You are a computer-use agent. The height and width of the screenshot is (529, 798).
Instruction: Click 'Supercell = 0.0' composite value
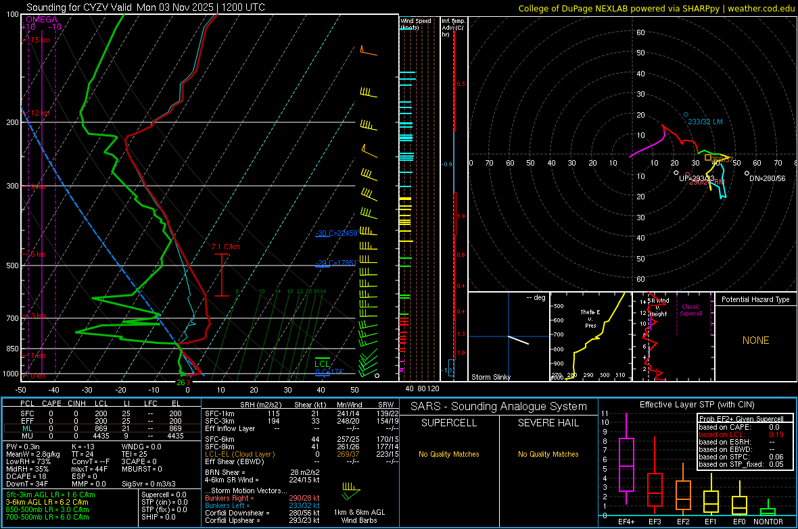click(x=164, y=495)
